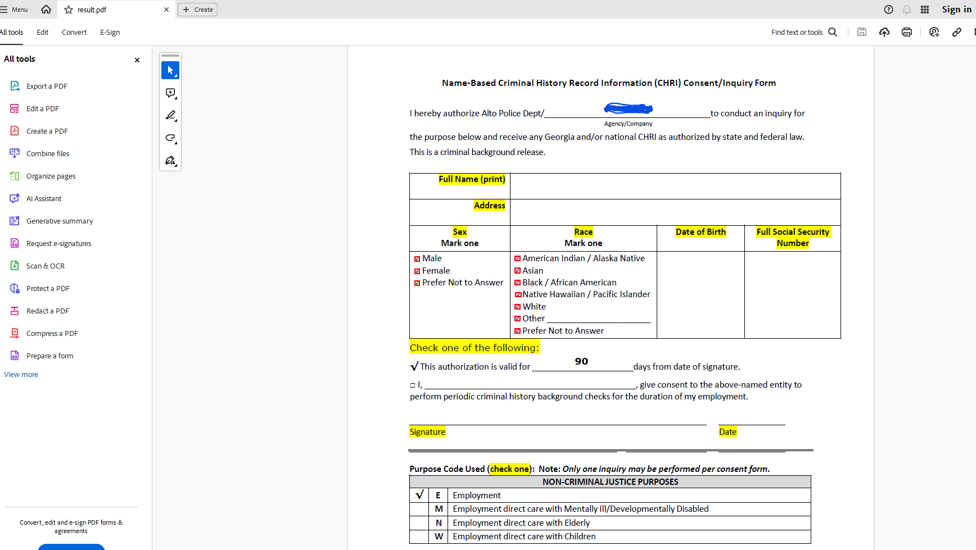Check the White race option
The width and height of the screenshot is (976, 550).
pos(518,306)
